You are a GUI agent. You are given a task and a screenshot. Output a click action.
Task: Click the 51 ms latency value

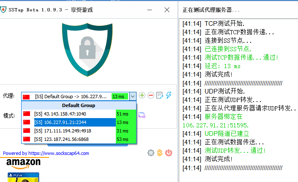click(123, 114)
